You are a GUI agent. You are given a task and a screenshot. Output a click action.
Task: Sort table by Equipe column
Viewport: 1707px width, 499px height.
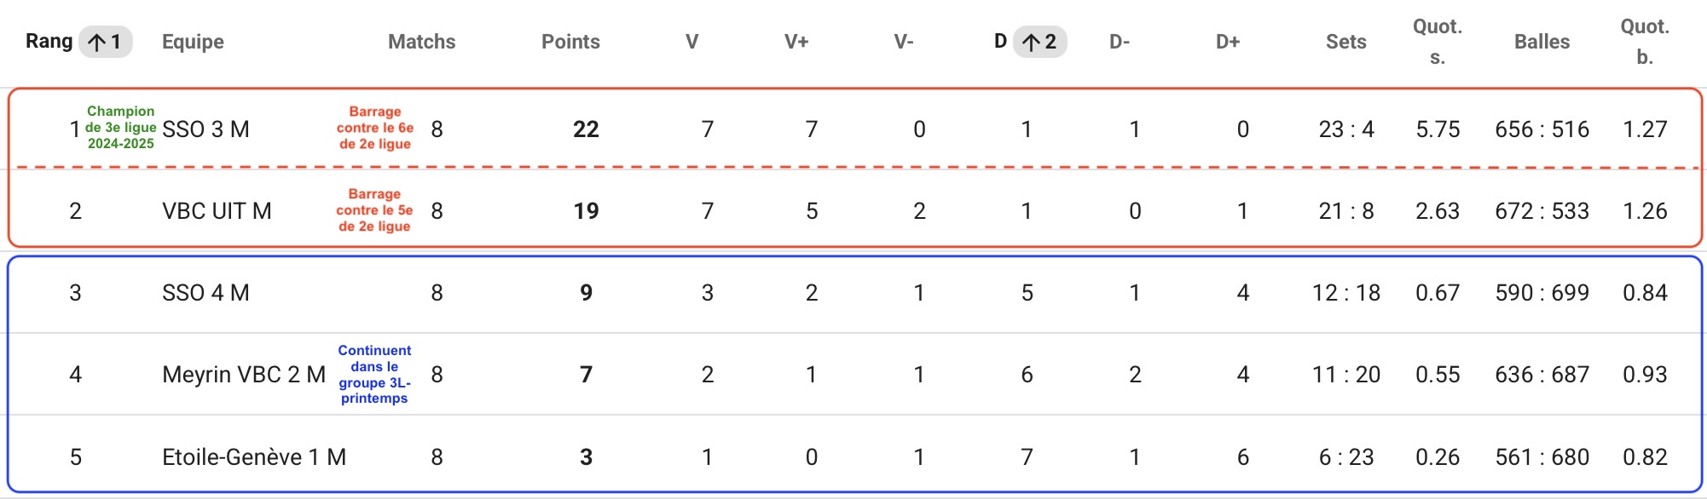[193, 42]
